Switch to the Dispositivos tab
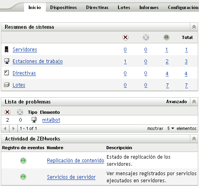199x187 pixels. [x=64, y=7]
